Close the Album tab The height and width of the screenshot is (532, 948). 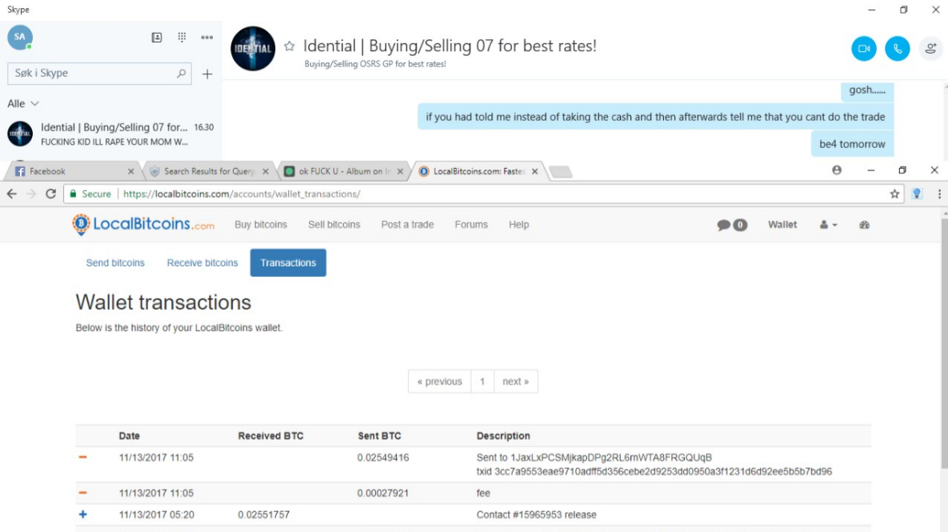[400, 172]
